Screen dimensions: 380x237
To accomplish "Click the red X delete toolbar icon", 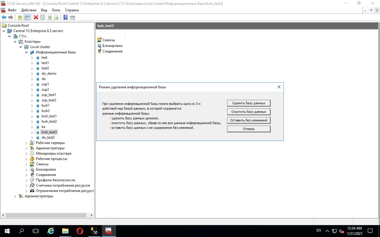I will pos(36,17).
